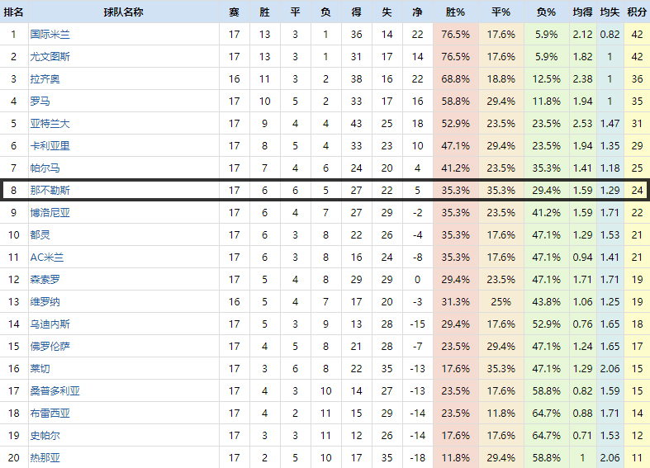Open the 拉齐奥 team page link
650x468 pixels.
pyautogui.click(x=45, y=79)
